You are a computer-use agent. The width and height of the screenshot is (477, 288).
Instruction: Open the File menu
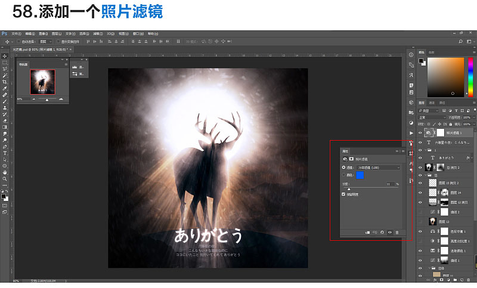(x=16, y=34)
